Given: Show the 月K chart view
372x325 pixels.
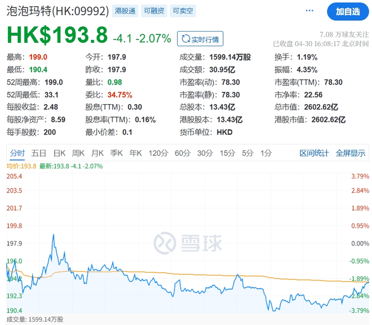Looking at the screenshot, I should coord(98,153).
